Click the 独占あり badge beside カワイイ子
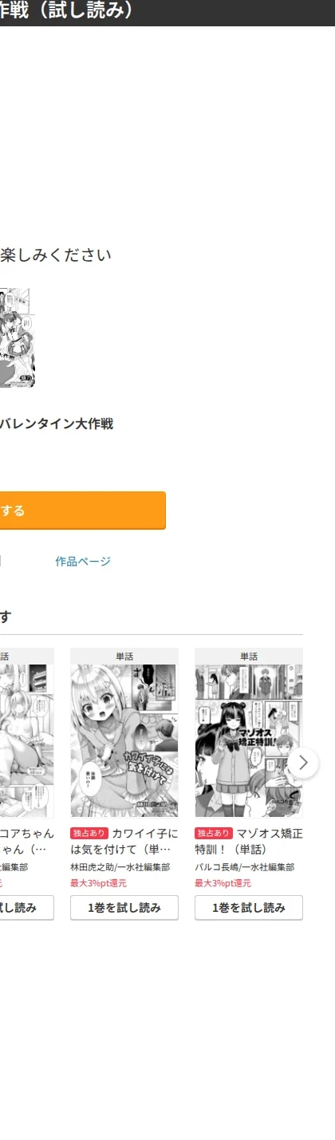 tap(89, 833)
